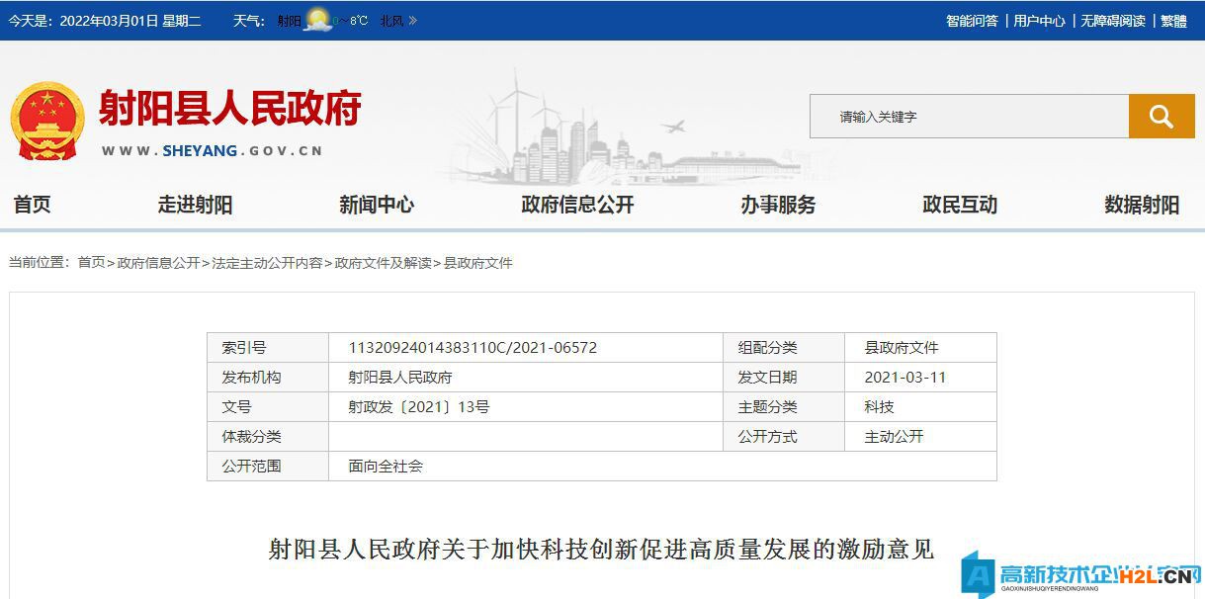The width and height of the screenshot is (1205, 599).
Task: Open 政府信息公开 in main navigation
Action: tap(577, 205)
